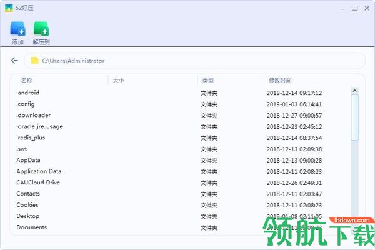The width and height of the screenshot is (375, 250).
Task: Go back using the left arrow
Action: (14, 61)
